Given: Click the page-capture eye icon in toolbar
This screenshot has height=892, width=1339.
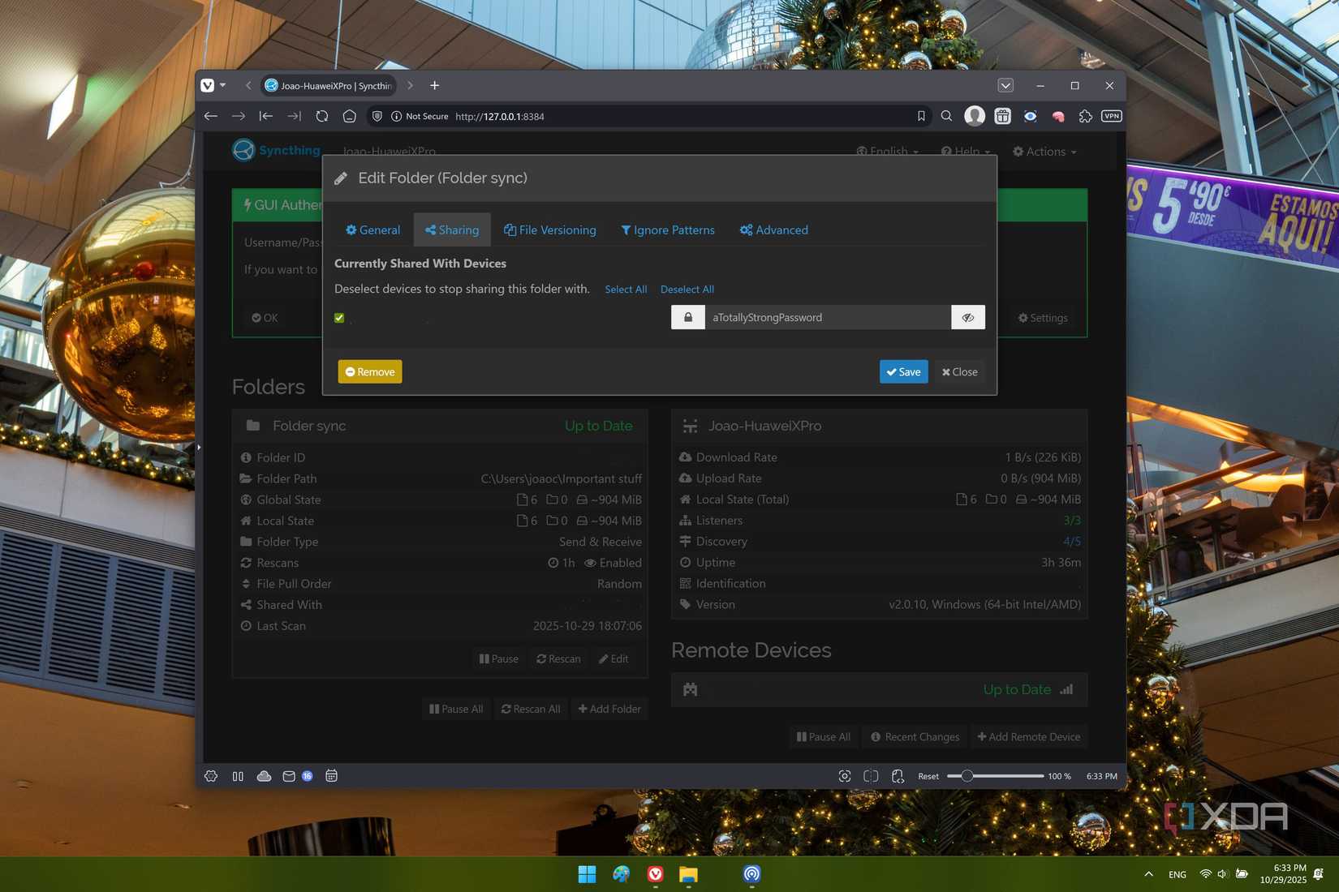Looking at the screenshot, I should 1030,116.
